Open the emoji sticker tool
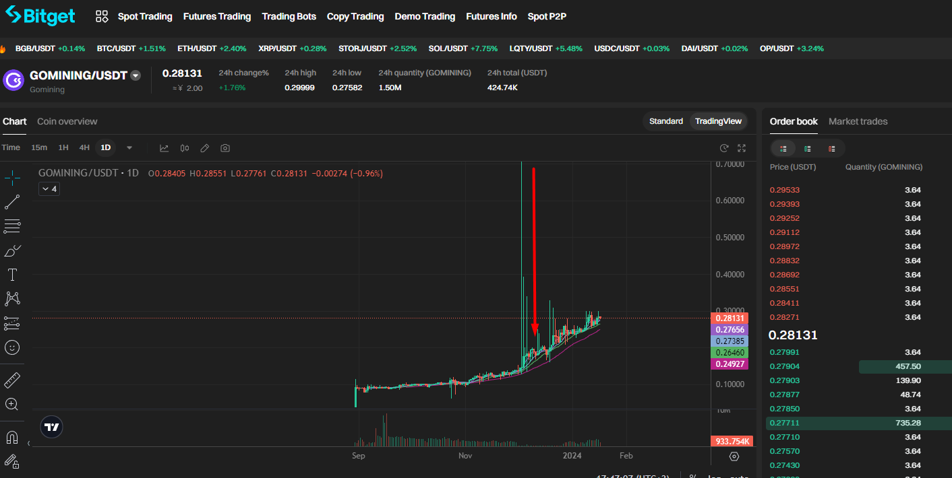952x478 pixels. coord(12,347)
